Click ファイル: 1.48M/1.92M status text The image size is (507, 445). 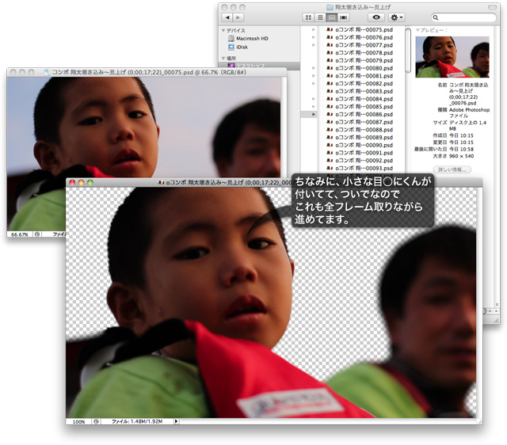coord(137,422)
